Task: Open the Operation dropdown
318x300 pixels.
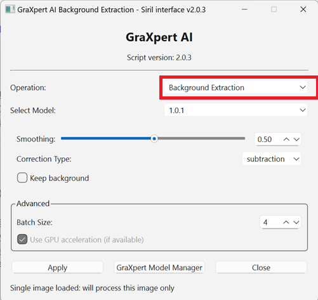Action: pyautogui.click(x=235, y=88)
